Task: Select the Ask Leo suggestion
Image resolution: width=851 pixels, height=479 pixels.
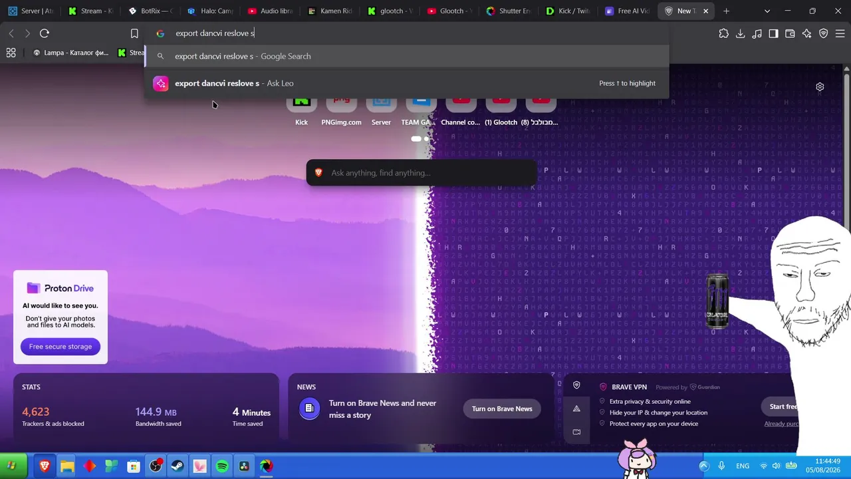Action: (x=407, y=83)
